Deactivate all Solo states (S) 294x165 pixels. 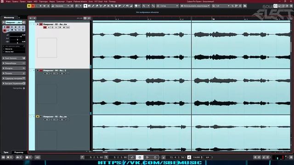(x=33, y=6)
